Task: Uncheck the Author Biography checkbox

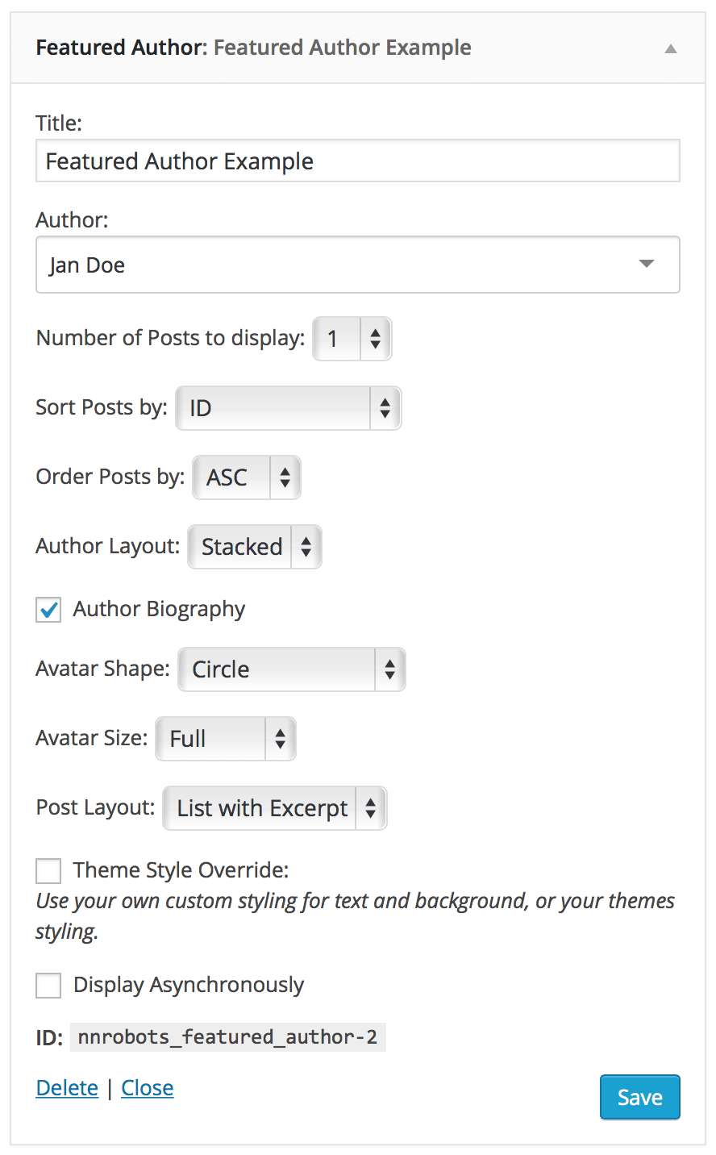Action: pos(48,610)
